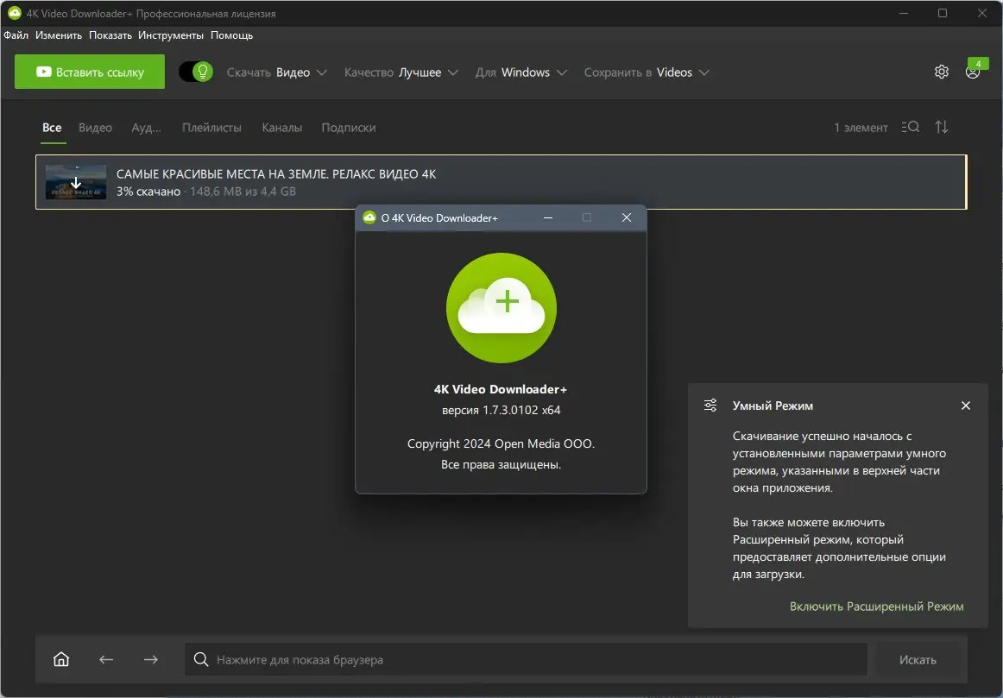Open settings via the gear icon
1003x698 pixels.
pos(941,72)
